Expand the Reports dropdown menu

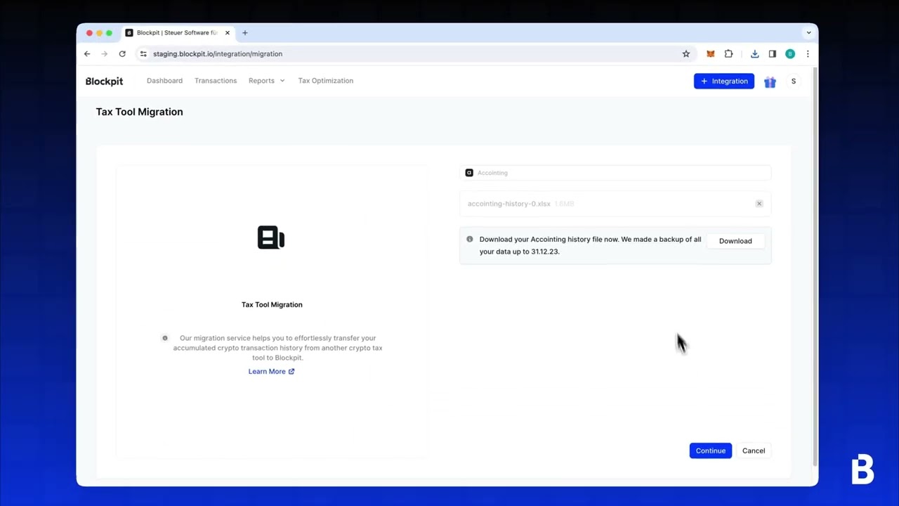point(266,81)
